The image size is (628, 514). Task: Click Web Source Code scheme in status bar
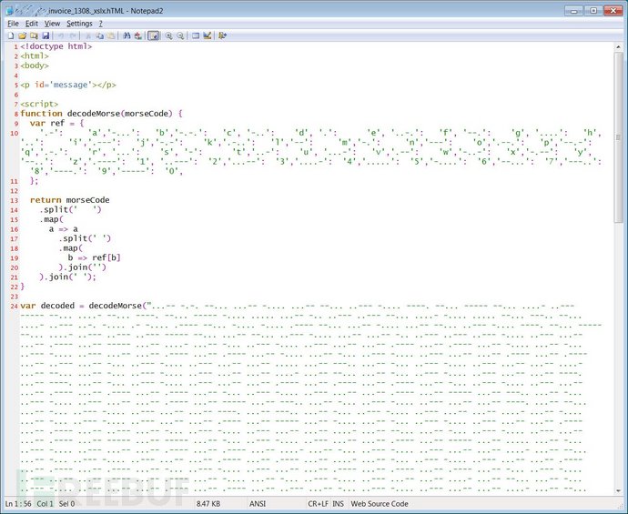tap(381, 503)
